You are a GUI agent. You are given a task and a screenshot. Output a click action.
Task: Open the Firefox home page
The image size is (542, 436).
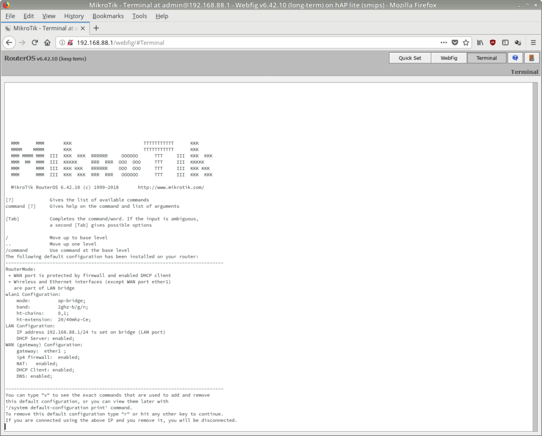(47, 42)
